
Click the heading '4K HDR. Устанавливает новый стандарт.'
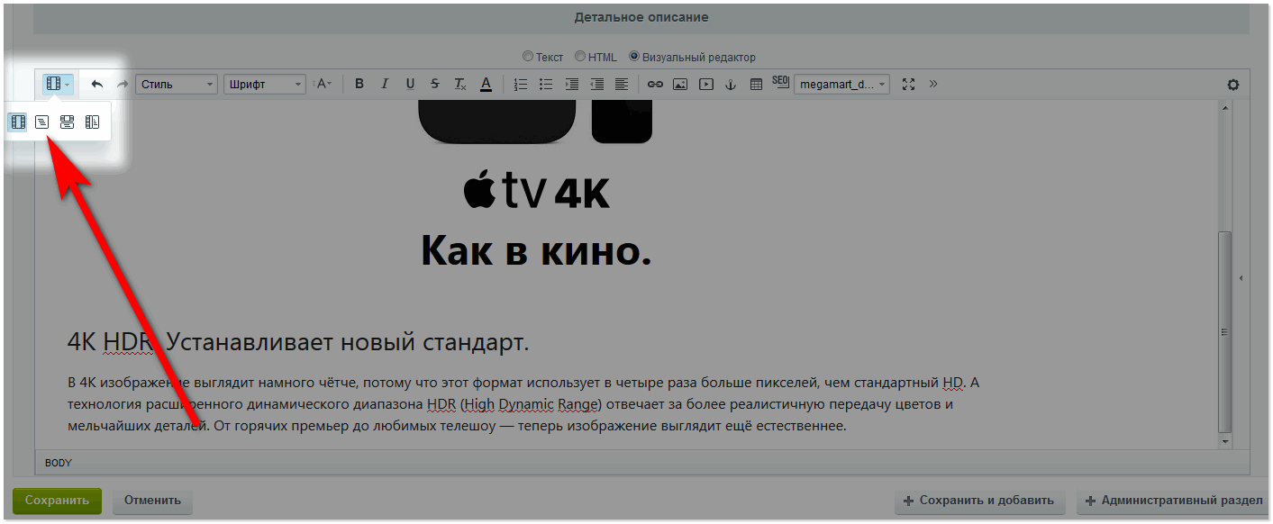[298, 342]
